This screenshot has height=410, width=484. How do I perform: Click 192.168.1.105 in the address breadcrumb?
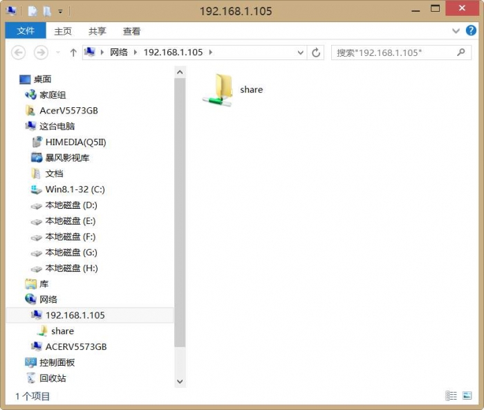coord(173,53)
